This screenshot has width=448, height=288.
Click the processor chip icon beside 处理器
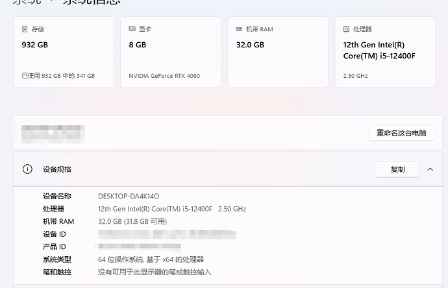[x=346, y=29]
